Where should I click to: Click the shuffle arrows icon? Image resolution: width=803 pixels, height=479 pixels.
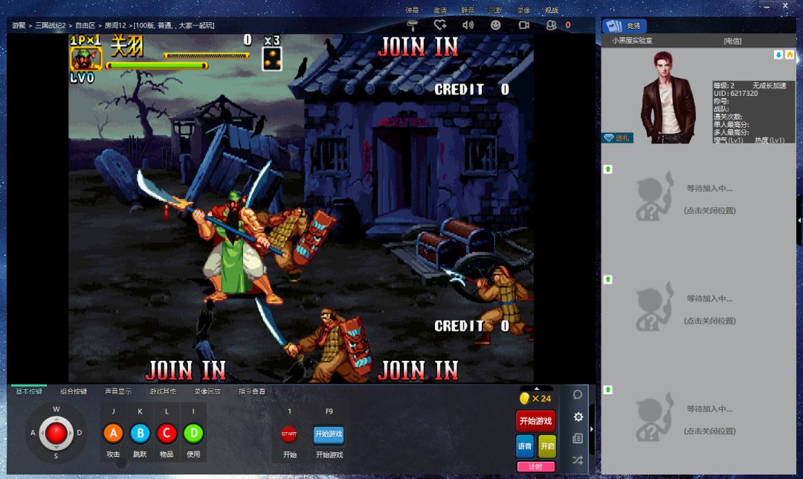tap(578, 460)
